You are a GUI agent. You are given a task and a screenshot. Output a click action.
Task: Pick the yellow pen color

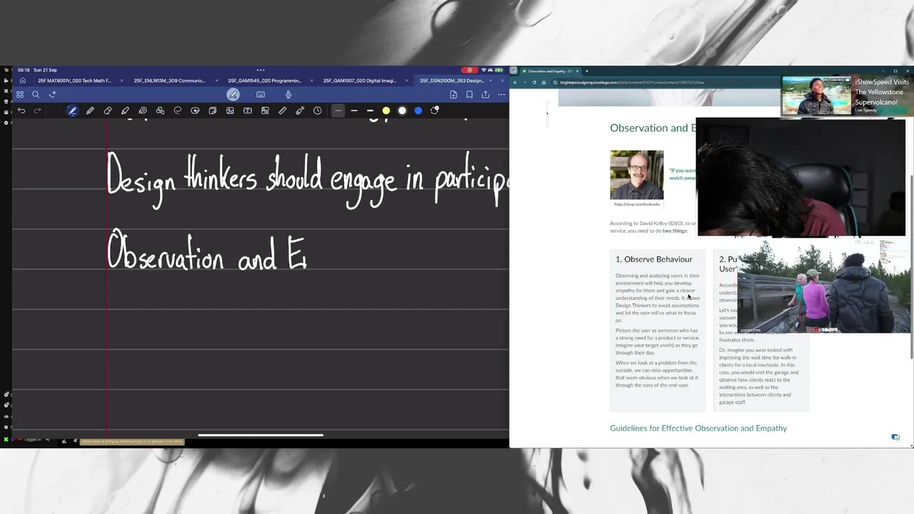(386, 111)
